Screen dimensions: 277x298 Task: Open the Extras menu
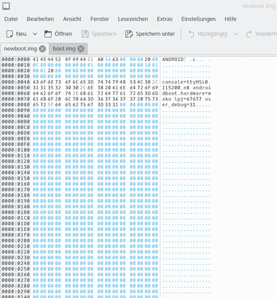(164, 19)
